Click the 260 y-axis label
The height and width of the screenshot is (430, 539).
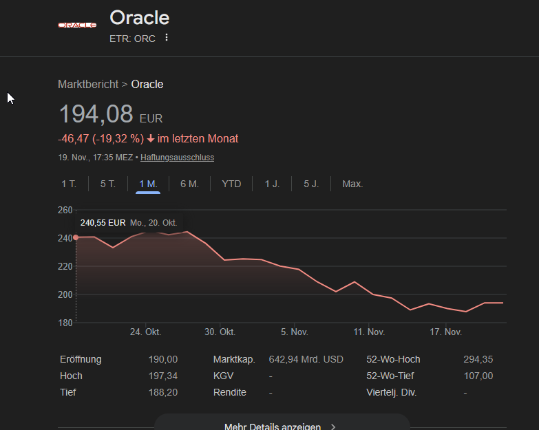(65, 210)
